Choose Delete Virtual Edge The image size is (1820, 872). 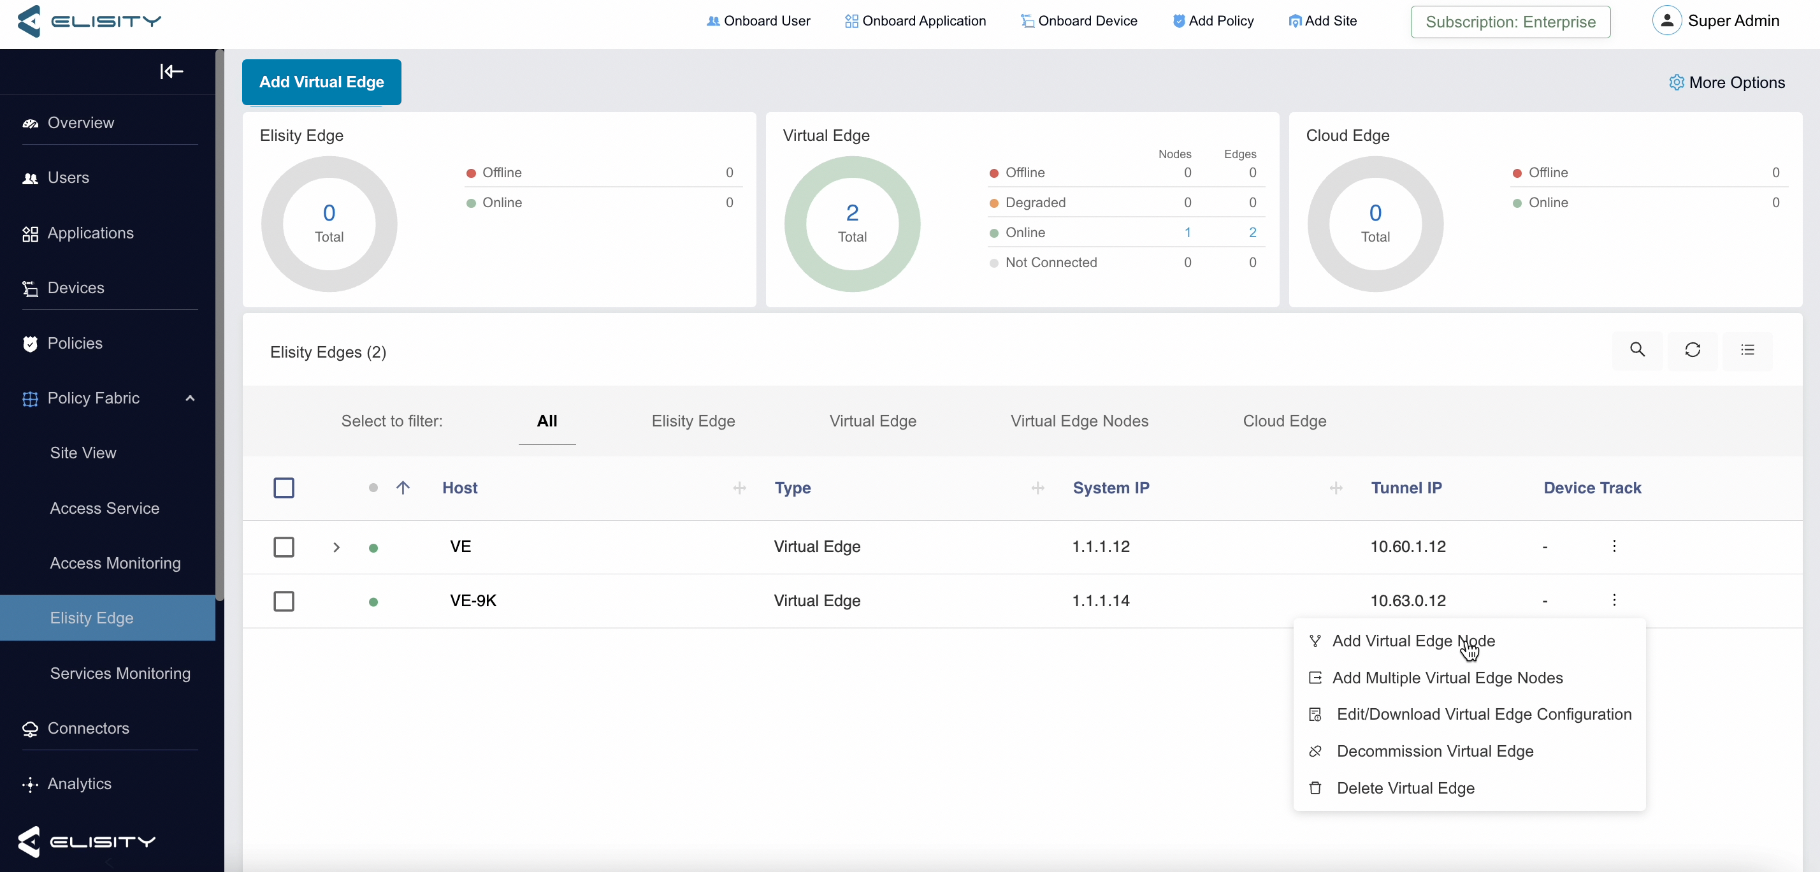click(x=1469, y=788)
